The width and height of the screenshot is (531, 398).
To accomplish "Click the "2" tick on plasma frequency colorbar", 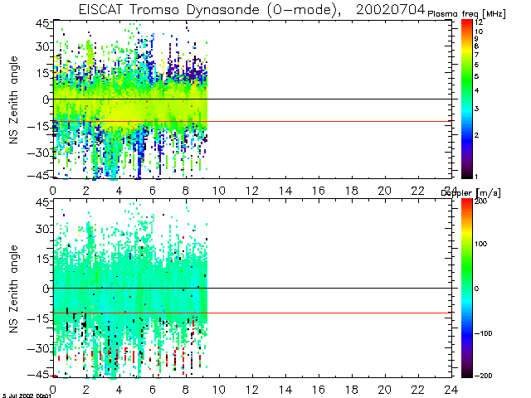I will pos(476,135).
